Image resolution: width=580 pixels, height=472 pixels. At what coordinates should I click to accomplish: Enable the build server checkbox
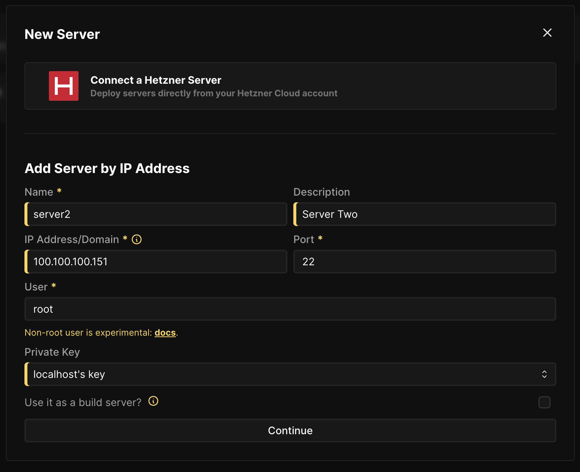coord(544,402)
